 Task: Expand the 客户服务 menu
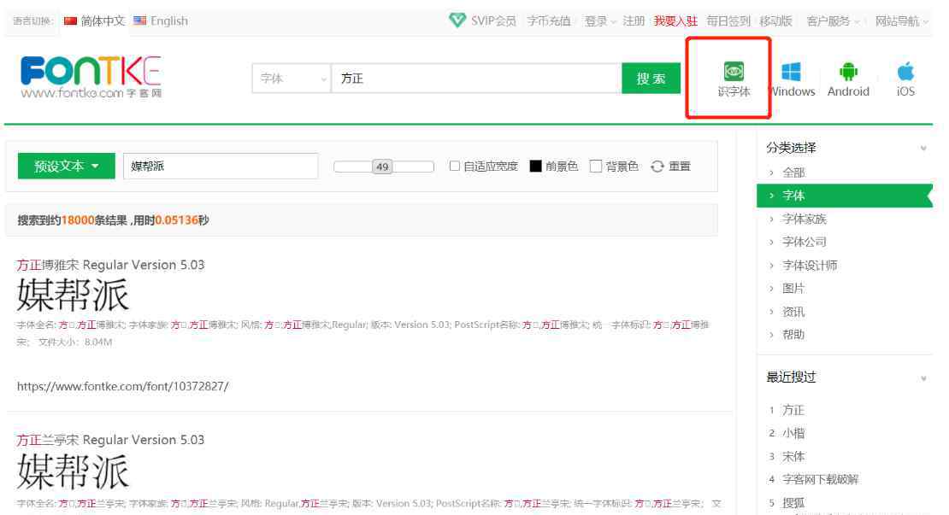coord(833,21)
